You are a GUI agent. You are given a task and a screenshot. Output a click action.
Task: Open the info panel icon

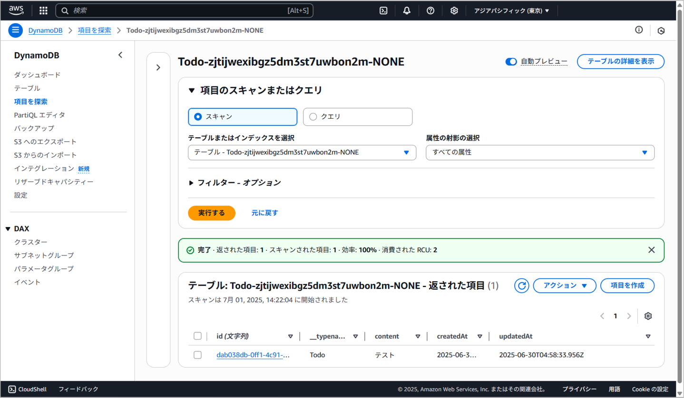[x=639, y=30]
